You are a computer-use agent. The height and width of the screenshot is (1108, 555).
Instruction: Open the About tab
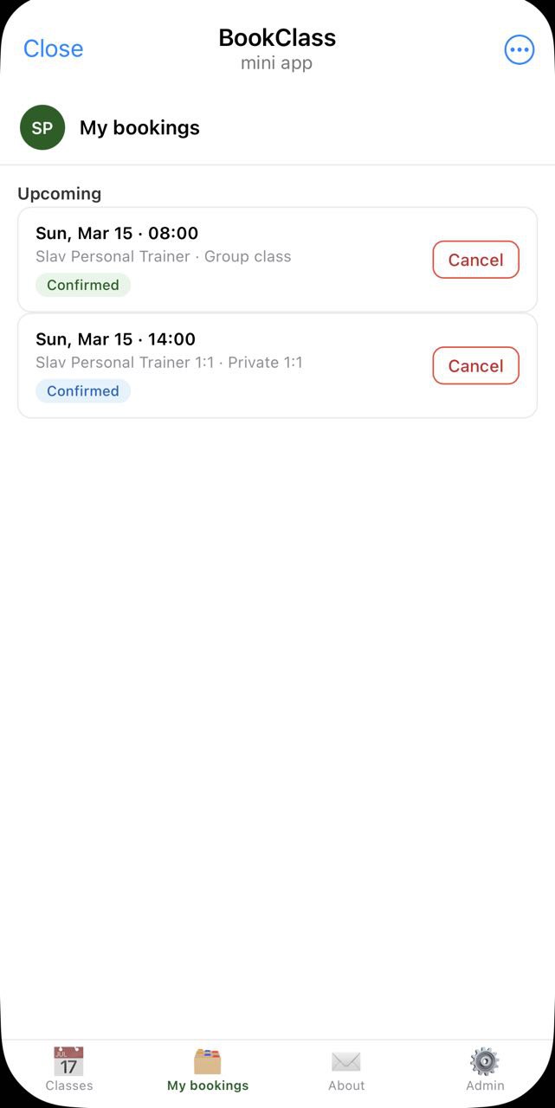tap(345, 1072)
